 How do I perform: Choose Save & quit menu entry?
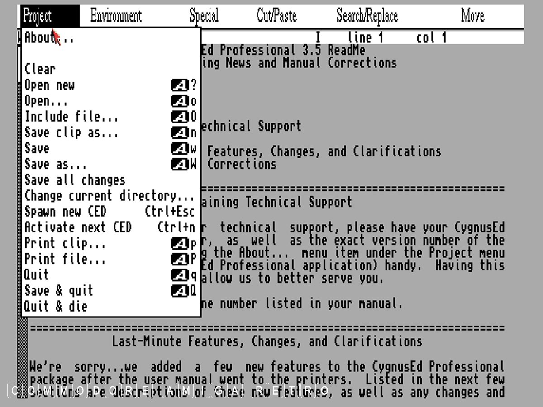point(111,291)
